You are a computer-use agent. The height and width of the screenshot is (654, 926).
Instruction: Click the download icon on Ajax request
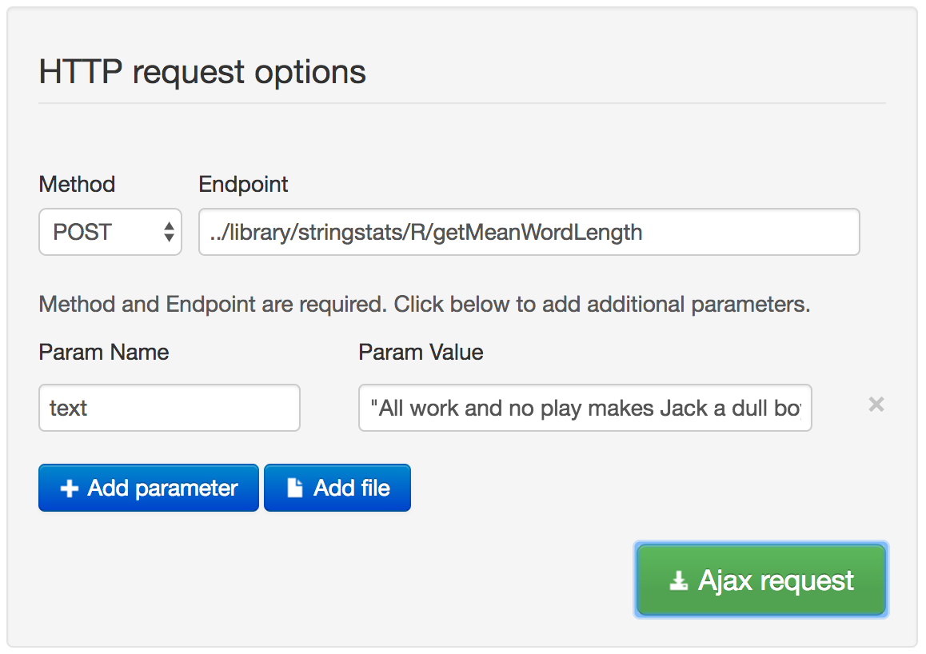(678, 581)
